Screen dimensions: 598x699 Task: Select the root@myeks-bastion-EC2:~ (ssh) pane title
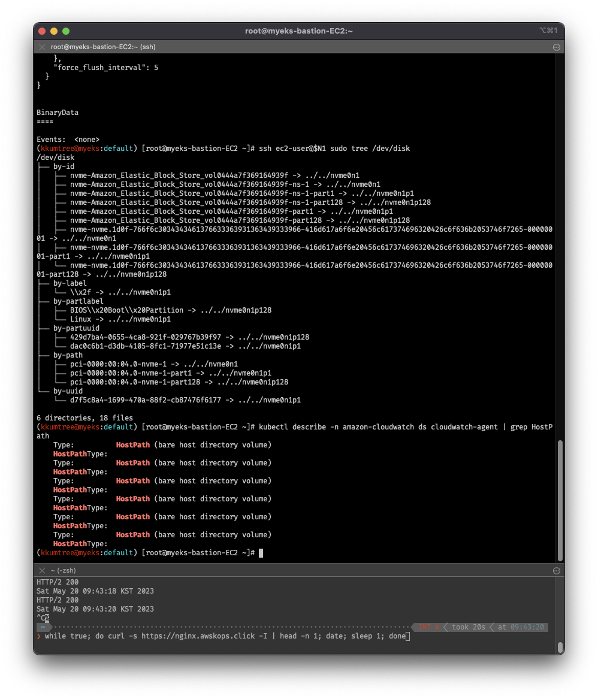click(x=103, y=47)
